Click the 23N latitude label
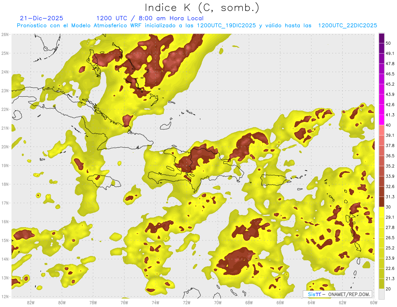Screen dimensions: 397x307 [5, 91]
